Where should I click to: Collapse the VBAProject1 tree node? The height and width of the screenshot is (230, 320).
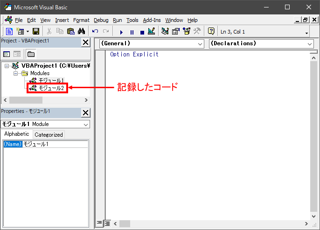pos(7,66)
